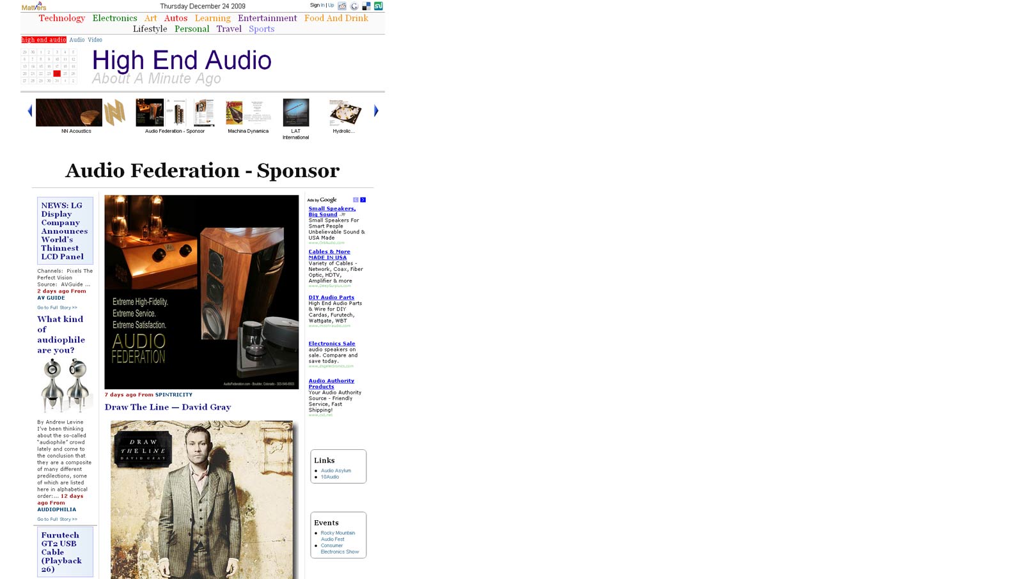Open the Audio Asylum link

[x=336, y=470]
